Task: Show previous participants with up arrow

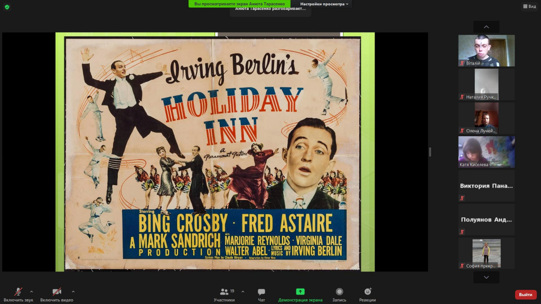Action: (x=486, y=27)
